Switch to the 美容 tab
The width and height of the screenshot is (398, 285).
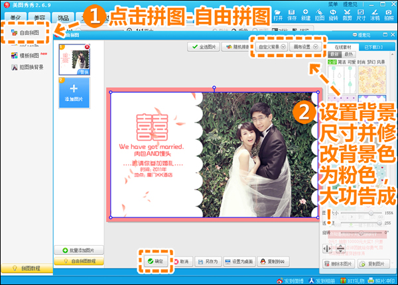(40, 17)
